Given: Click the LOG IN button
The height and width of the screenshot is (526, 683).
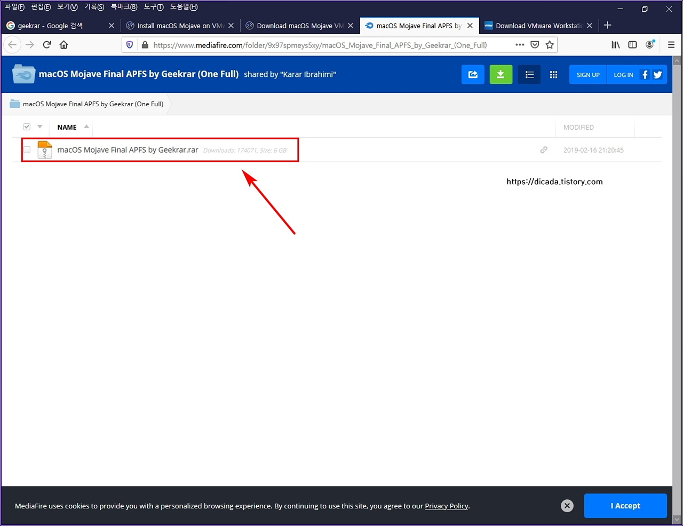Looking at the screenshot, I should tap(623, 75).
